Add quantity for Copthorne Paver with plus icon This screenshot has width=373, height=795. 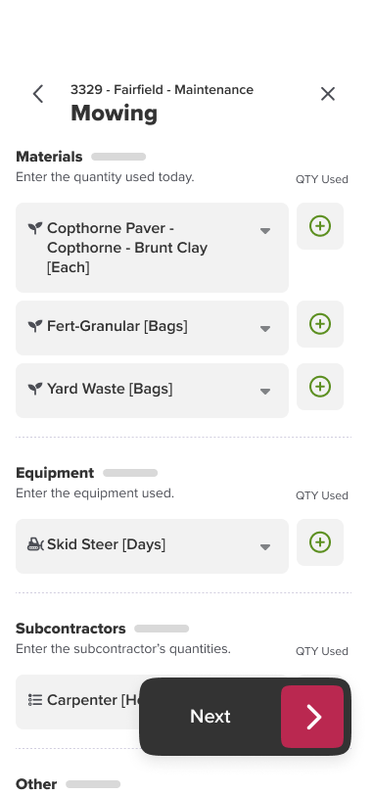pyautogui.click(x=320, y=226)
